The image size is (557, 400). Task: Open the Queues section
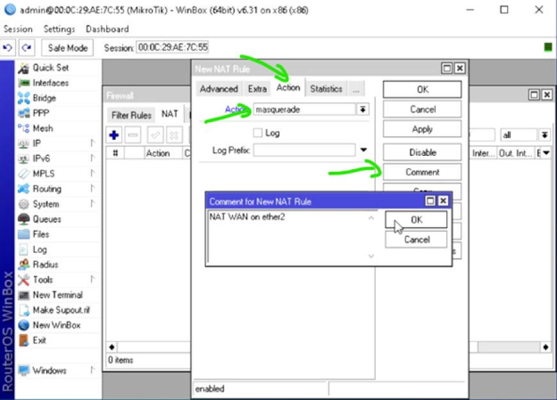coord(47,219)
